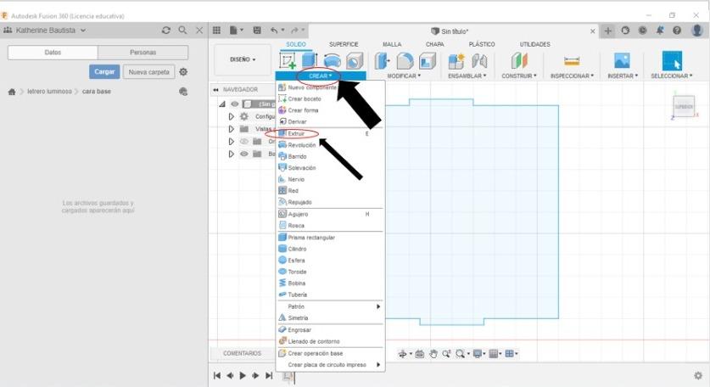Expand the Configuración node in browser
Viewport: 710px width, 387px height.
click(232, 116)
